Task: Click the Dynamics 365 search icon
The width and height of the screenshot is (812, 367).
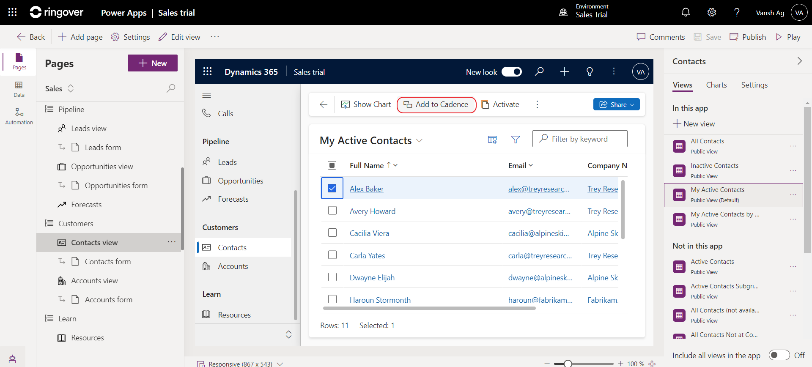Action: click(539, 71)
